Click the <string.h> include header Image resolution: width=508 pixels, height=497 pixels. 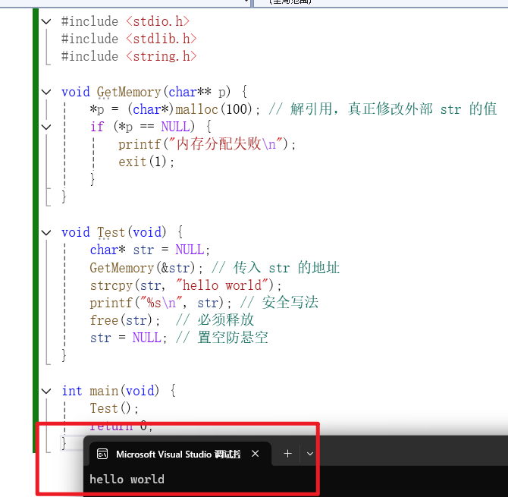coord(161,56)
